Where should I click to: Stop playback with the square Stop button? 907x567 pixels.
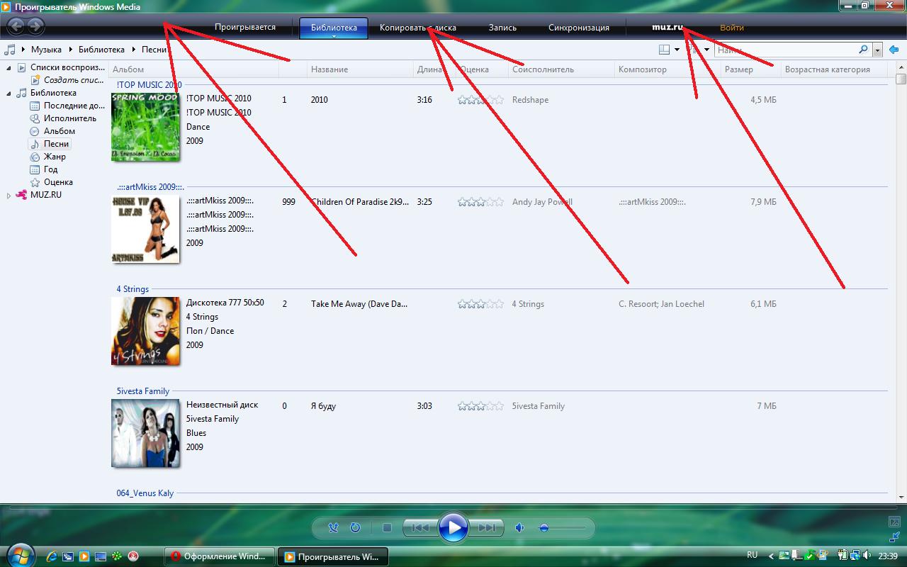(387, 528)
